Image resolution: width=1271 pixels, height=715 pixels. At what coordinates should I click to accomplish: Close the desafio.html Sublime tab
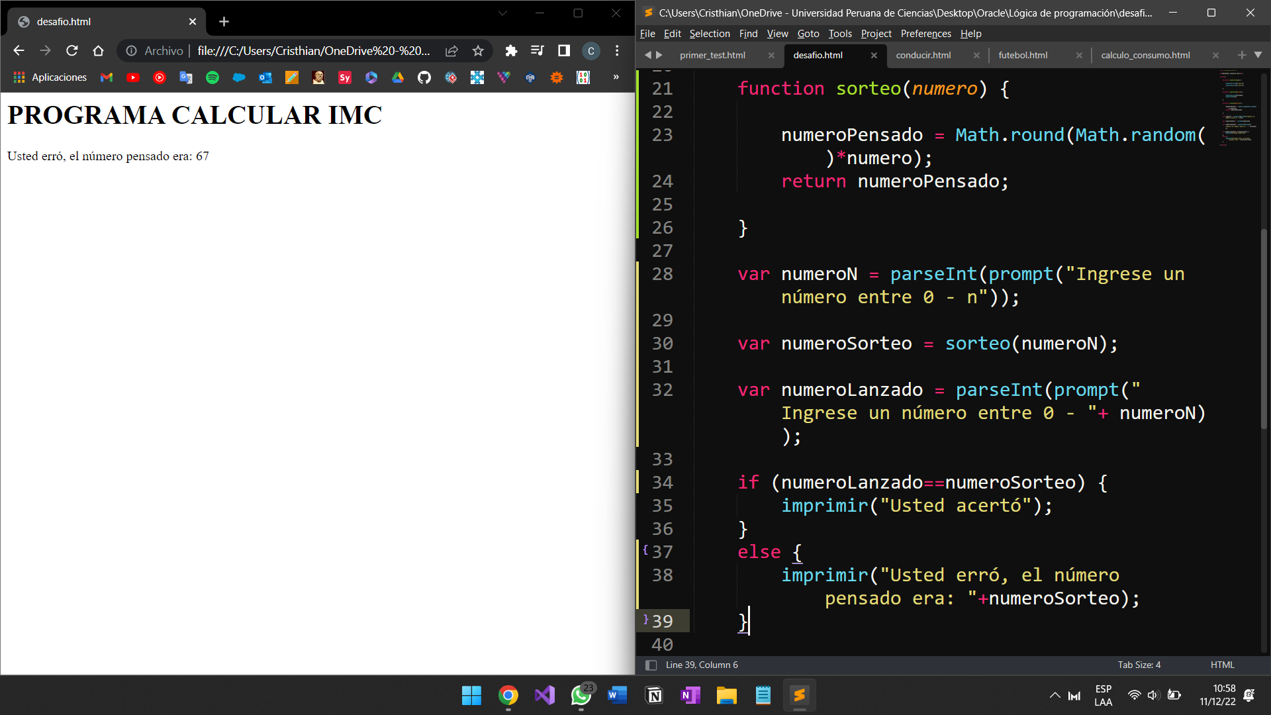[x=874, y=56]
